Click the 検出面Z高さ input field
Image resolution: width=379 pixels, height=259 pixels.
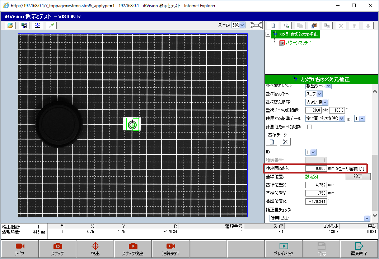point(316,168)
